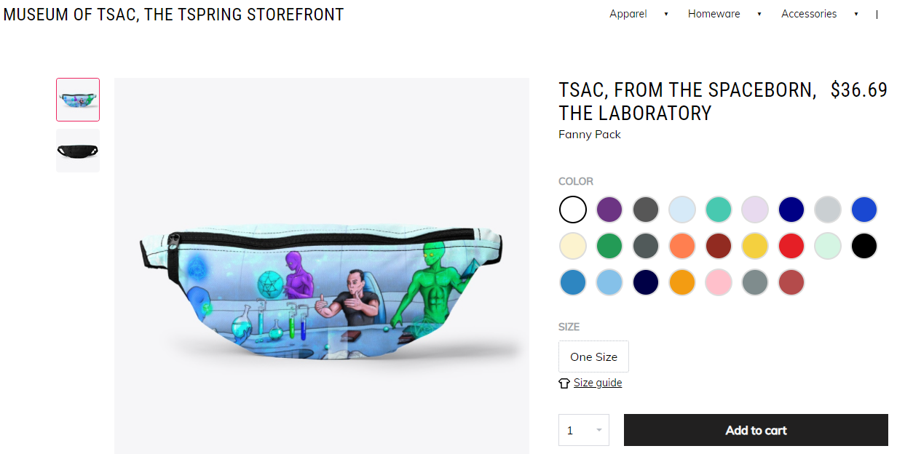The width and height of the screenshot is (897, 454).
Task: Expand the Homeware dropdown arrow
Action: coord(759,15)
